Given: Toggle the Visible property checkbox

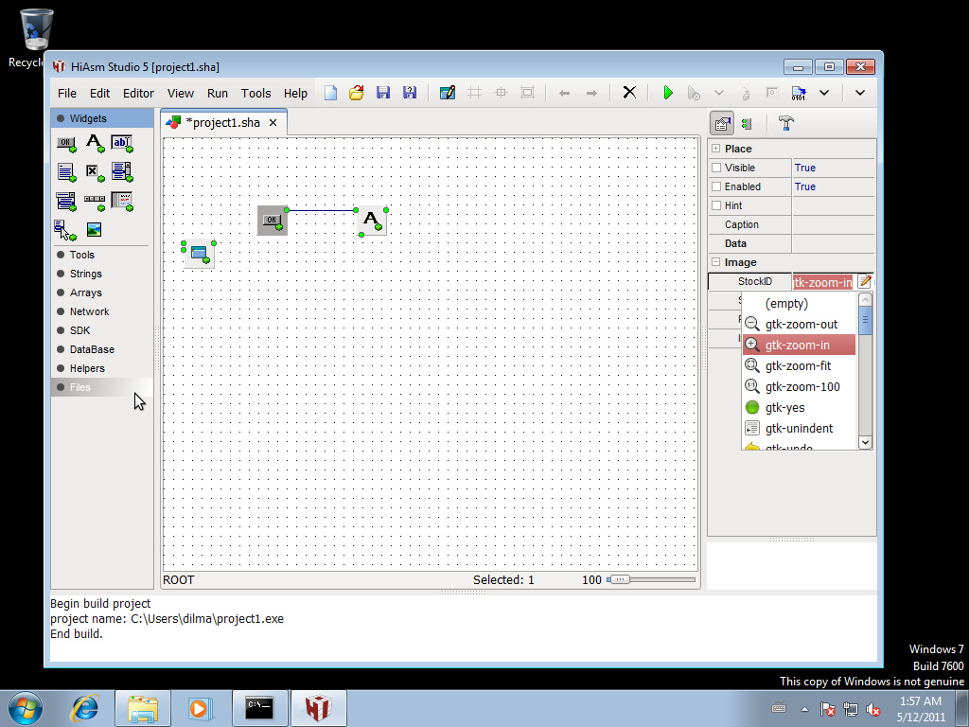Looking at the screenshot, I should [716, 168].
